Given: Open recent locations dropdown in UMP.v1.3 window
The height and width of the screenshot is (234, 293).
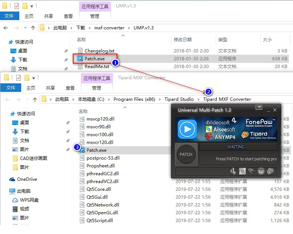Looking at the screenshot, I should (x=25, y=28).
